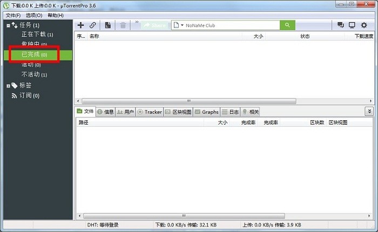378x232 pixels.
Task: Sort by the 状态 column header
Action: pos(305,36)
